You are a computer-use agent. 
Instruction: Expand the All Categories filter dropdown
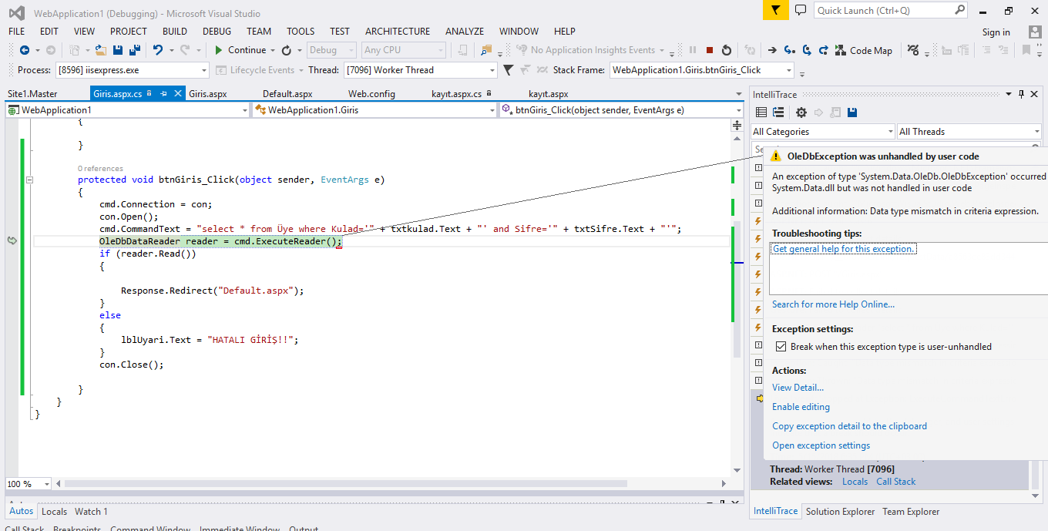click(x=823, y=132)
